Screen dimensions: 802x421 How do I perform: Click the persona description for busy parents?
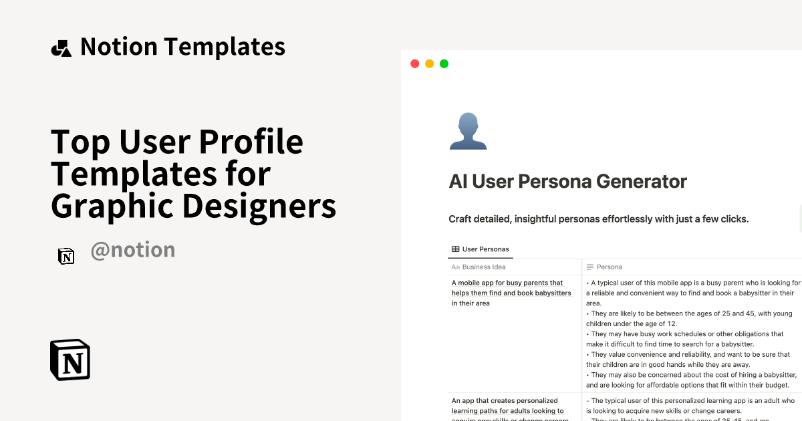693,333
